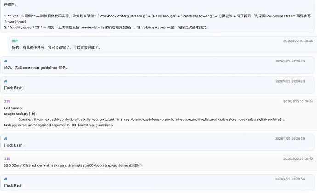Click AI label on the 20:29:39 message
This screenshot has height=193, width=317.
6,139
